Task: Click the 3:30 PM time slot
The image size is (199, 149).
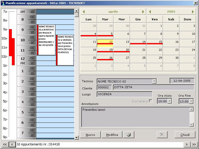Action: 55,94
